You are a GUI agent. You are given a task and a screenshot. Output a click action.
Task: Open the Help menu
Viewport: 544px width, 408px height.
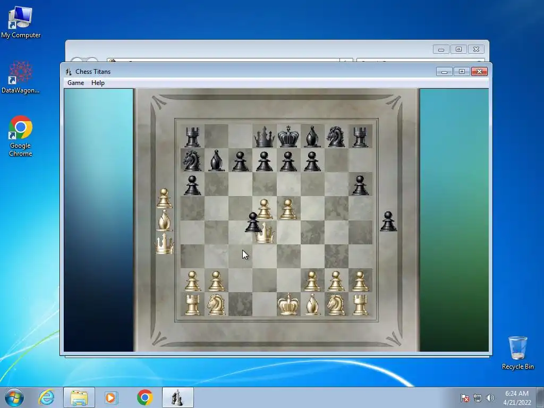(98, 83)
